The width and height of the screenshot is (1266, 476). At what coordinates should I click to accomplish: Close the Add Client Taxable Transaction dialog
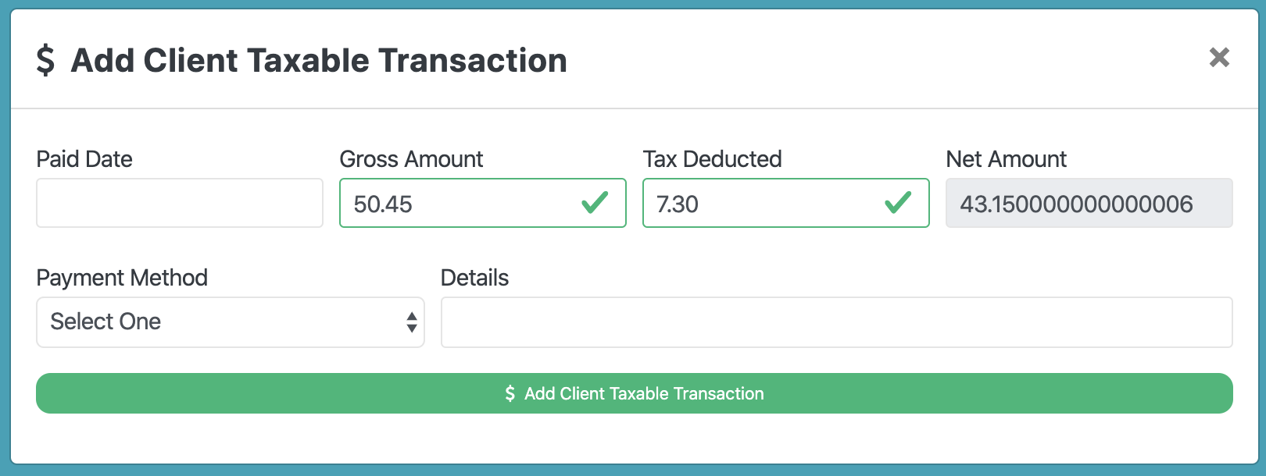pyautogui.click(x=1219, y=58)
